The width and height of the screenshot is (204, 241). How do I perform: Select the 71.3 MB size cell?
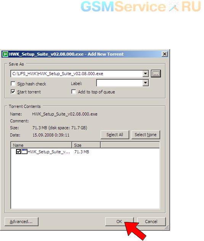click(x=82, y=152)
